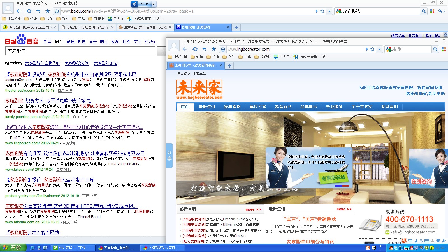Screen dimensions: 448x252
Task: Choose search engine beside 家庭影院 box
Action: tap(339, 11)
